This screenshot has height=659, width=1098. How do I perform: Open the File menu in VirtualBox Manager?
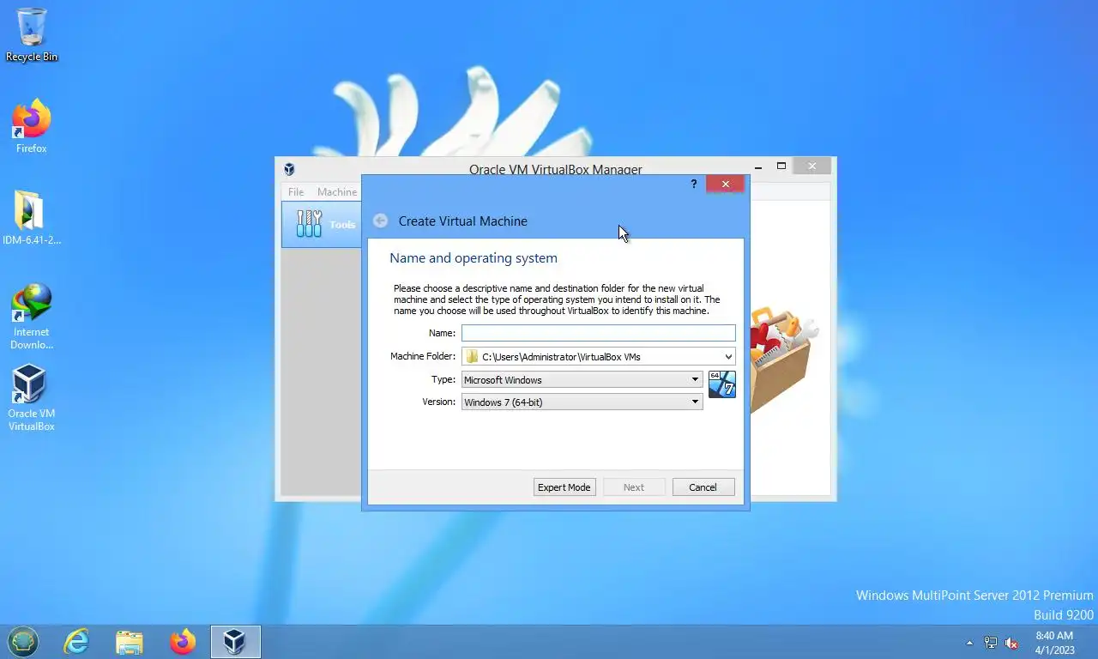click(x=296, y=191)
